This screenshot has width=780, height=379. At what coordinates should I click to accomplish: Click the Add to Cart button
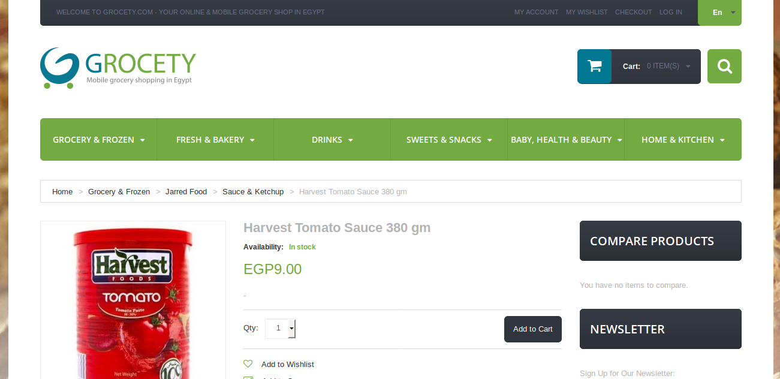[533, 329]
